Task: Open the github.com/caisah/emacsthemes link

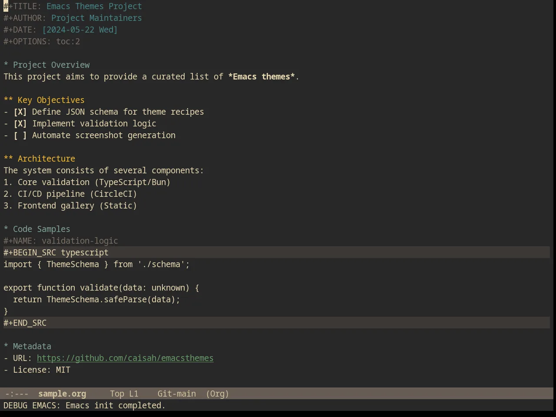Action: 125,358
